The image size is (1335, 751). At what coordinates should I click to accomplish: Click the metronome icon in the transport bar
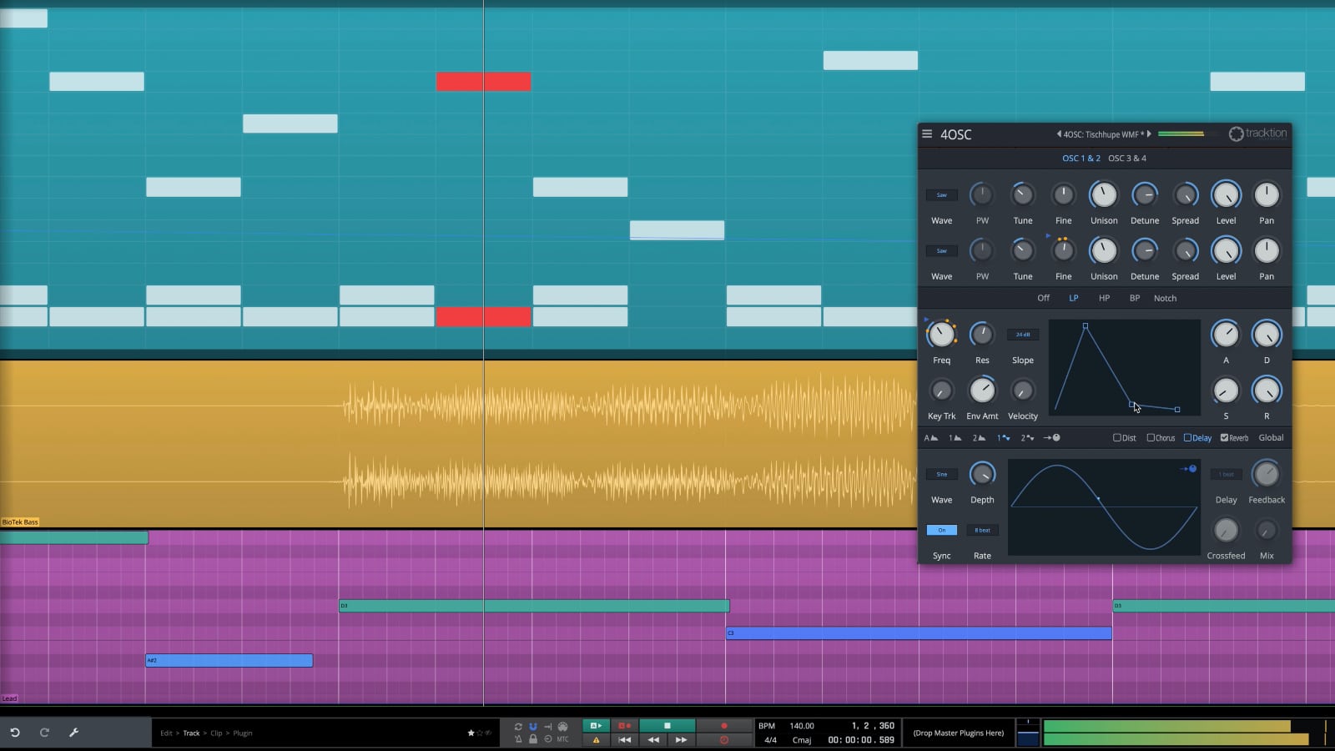pos(518,740)
